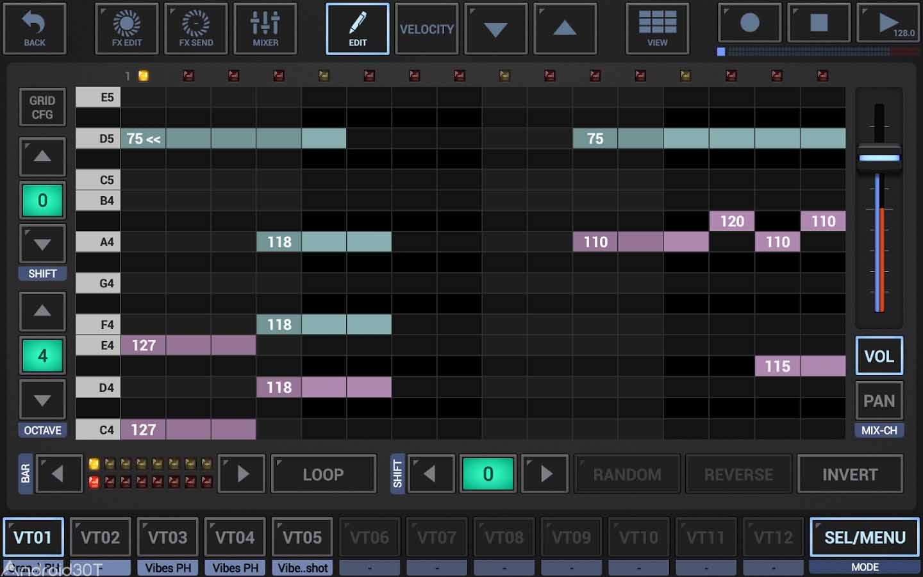Go to the previous bar
The image size is (923, 577).
59,474
